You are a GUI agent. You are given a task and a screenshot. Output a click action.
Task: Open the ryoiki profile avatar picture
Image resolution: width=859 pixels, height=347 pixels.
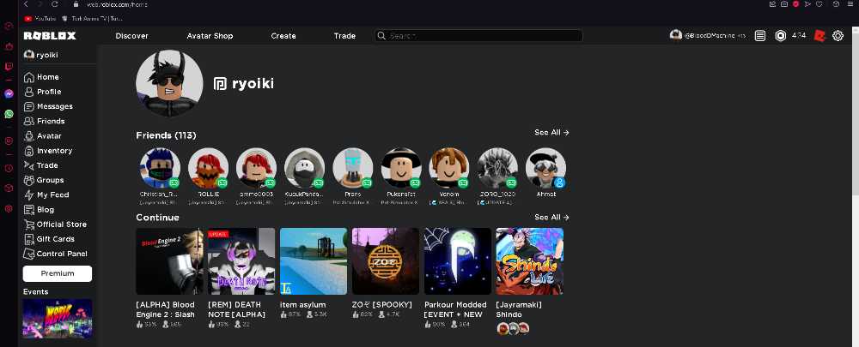pos(169,83)
